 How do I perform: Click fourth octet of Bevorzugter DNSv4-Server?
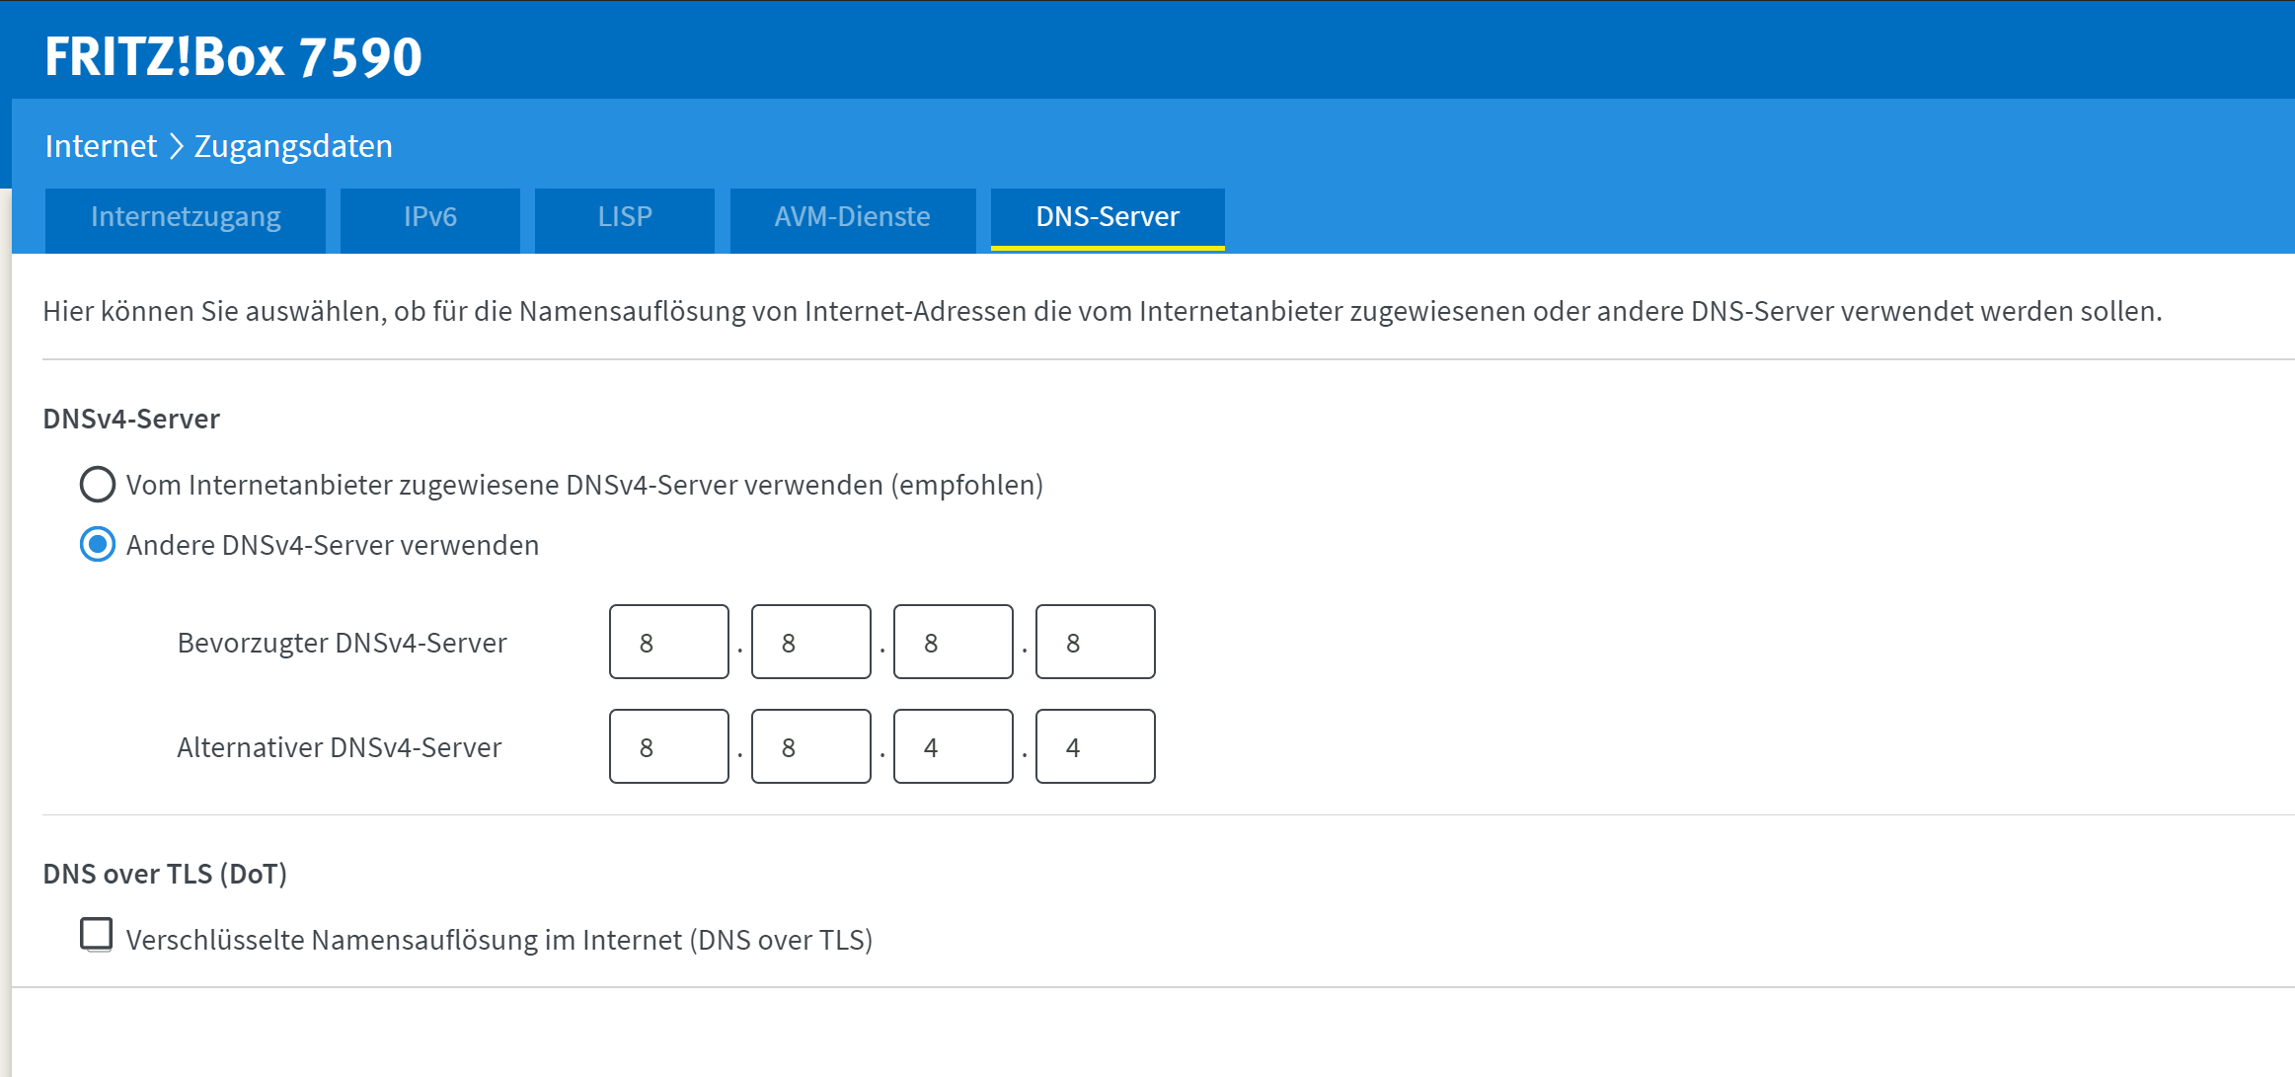1096,642
